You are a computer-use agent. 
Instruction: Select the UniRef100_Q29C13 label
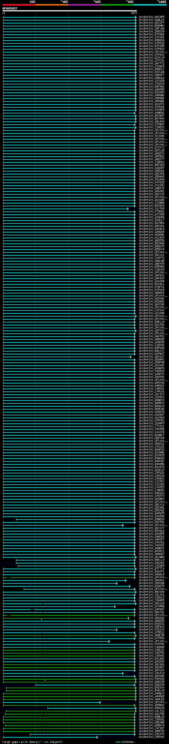point(152,470)
